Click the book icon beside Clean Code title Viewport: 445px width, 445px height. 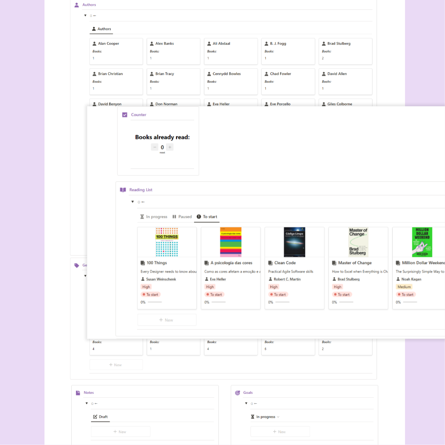(x=270, y=263)
